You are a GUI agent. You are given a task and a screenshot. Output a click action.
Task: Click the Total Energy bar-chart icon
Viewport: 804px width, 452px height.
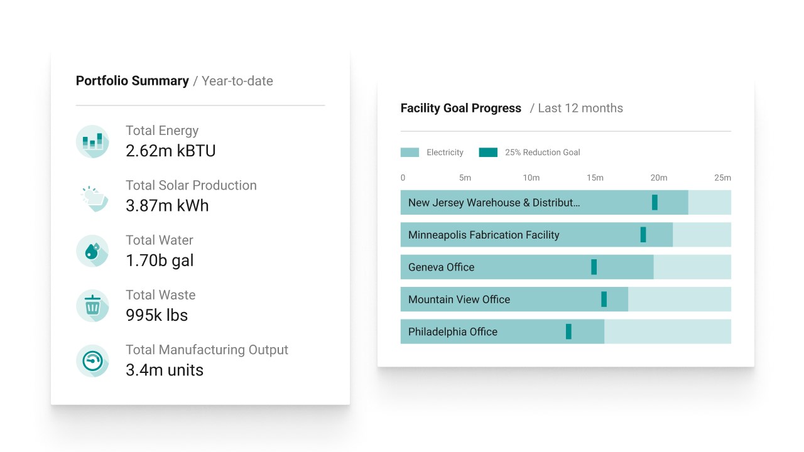92,141
